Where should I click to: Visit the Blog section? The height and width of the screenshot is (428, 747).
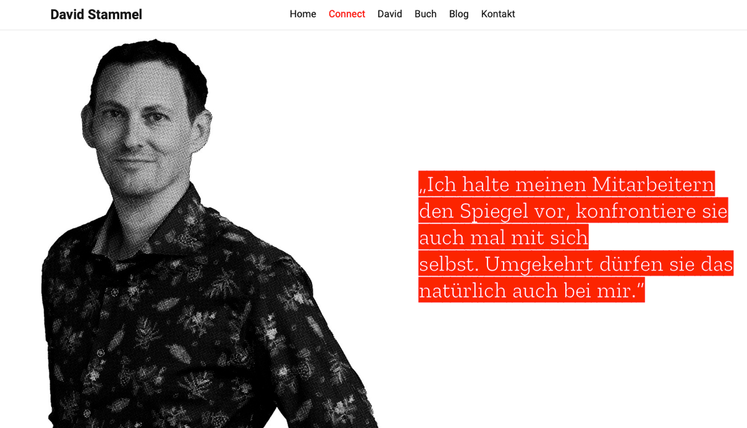click(x=459, y=14)
